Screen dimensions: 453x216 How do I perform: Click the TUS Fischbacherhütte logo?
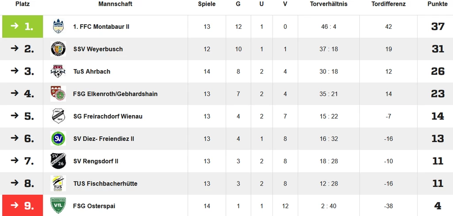[58, 183]
